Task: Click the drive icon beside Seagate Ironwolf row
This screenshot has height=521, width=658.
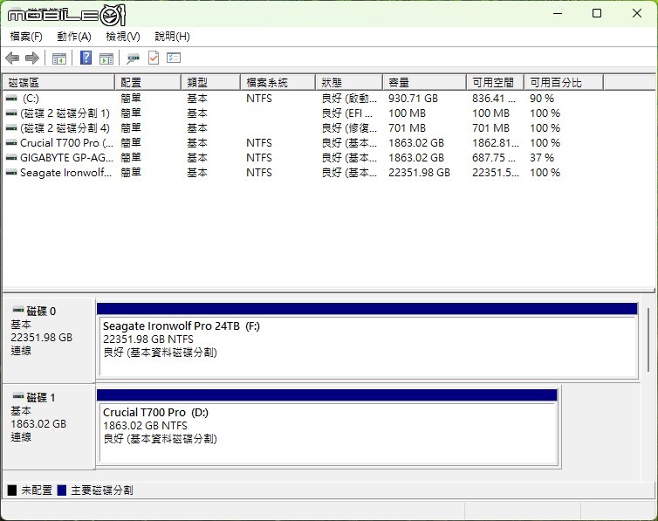Action: point(11,173)
